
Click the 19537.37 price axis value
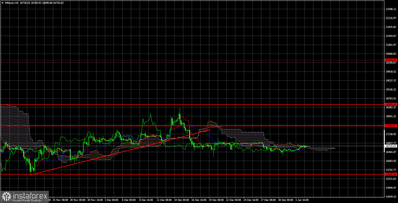coord(391,81)
